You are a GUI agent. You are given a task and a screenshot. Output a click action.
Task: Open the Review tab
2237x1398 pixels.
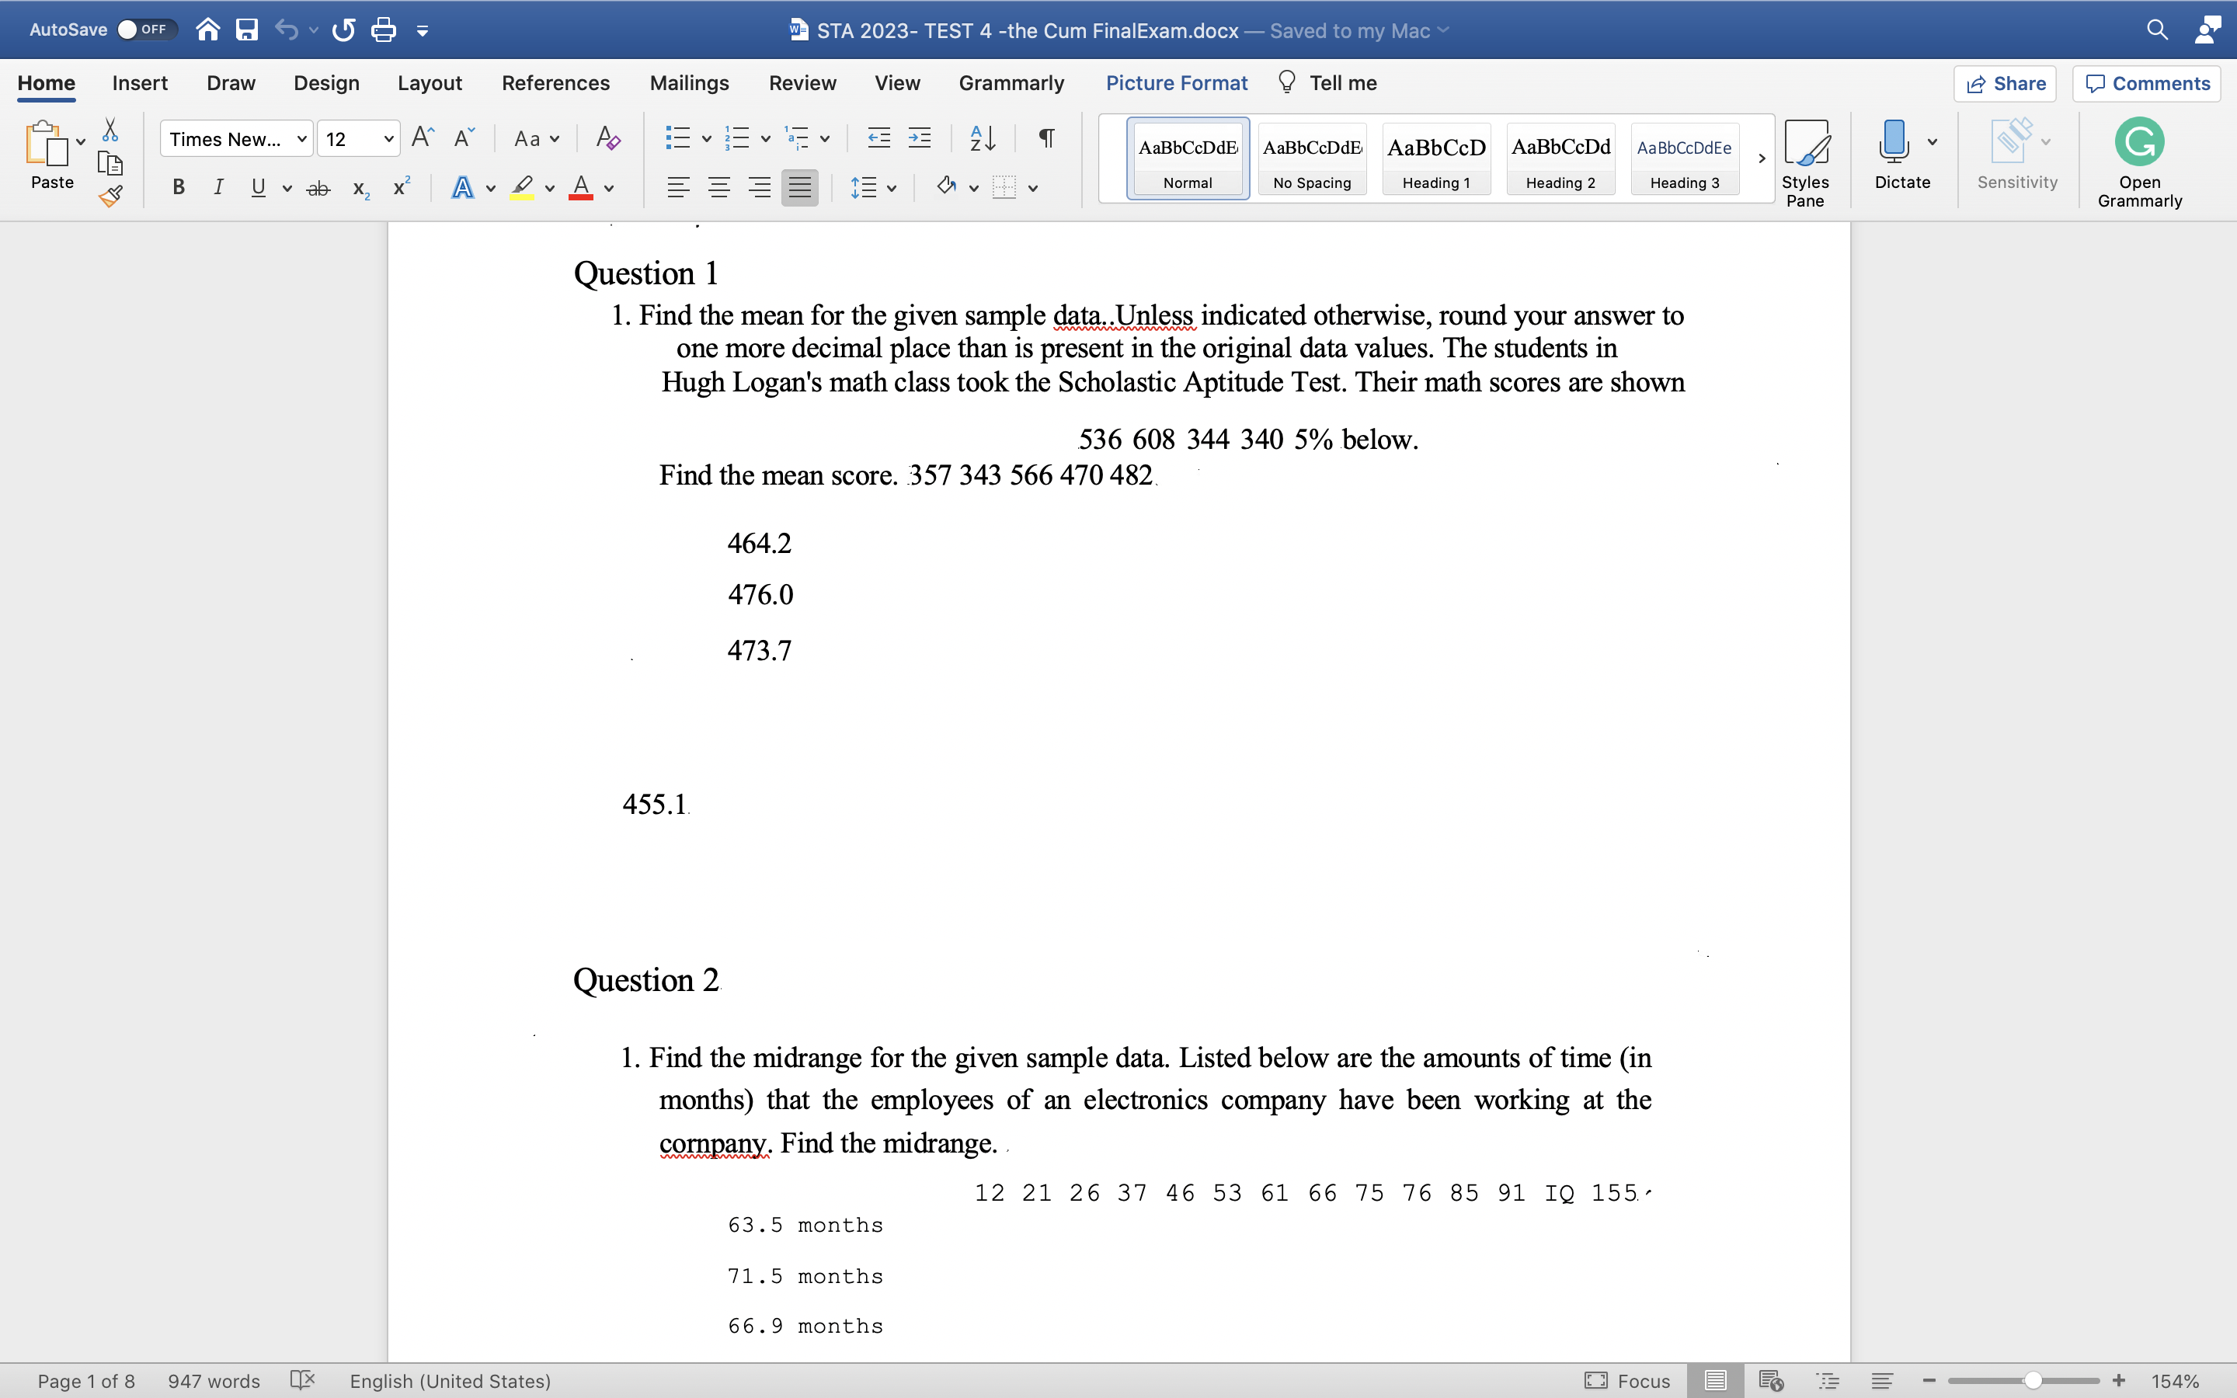pos(802,82)
